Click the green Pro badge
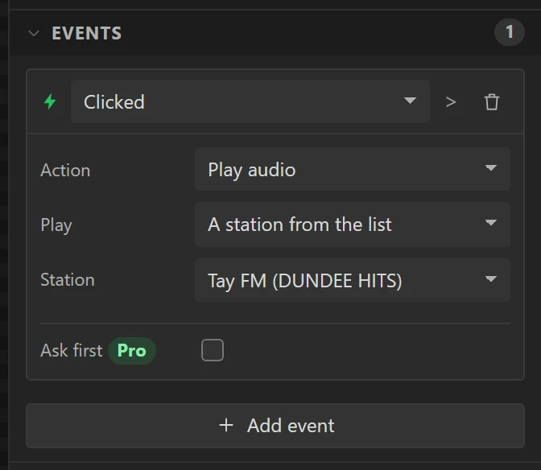 132,351
